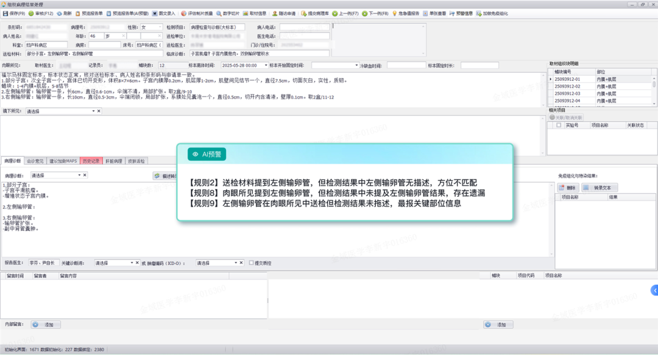The image size is (658, 355).
Task: Click 加做免疫组化 add immunohistochemistry
Action: pyautogui.click(x=492, y=13)
